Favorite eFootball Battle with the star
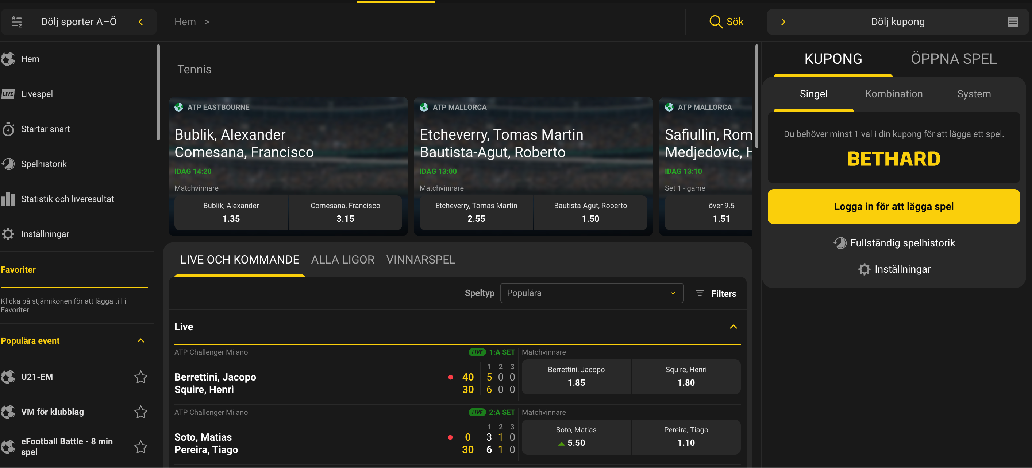 140,447
